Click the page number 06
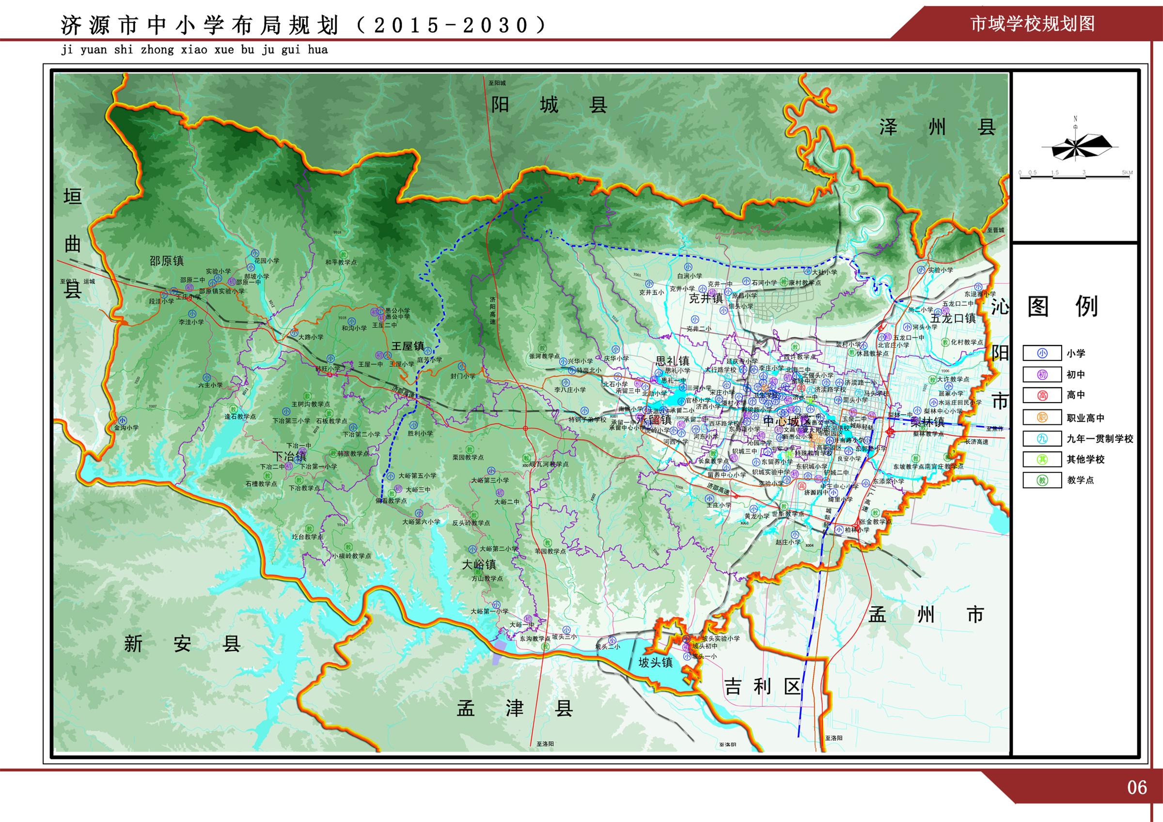 pyautogui.click(x=1137, y=788)
